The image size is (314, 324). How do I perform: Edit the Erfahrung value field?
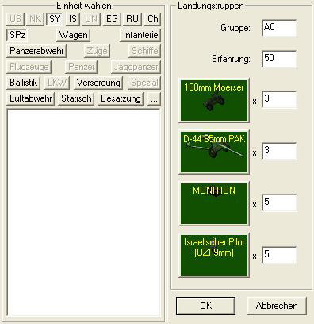tap(279, 59)
